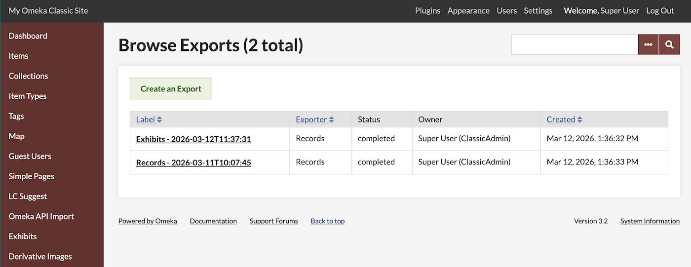Screen dimensions: 691x267
Task: Open the Exhibits - 2026-03-12T11:37:31 export
Action: pos(193,139)
